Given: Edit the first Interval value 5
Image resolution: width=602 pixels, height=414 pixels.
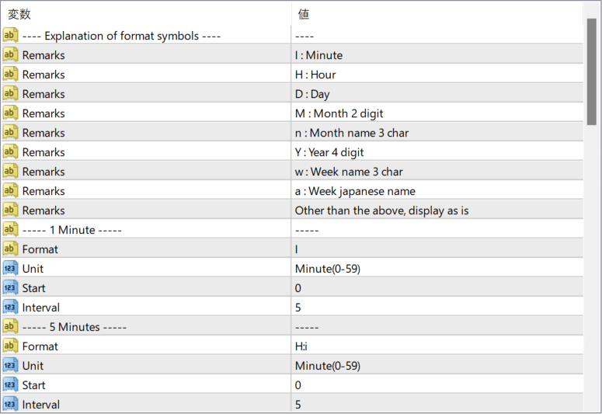Looking at the screenshot, I should tap(437, 308).
